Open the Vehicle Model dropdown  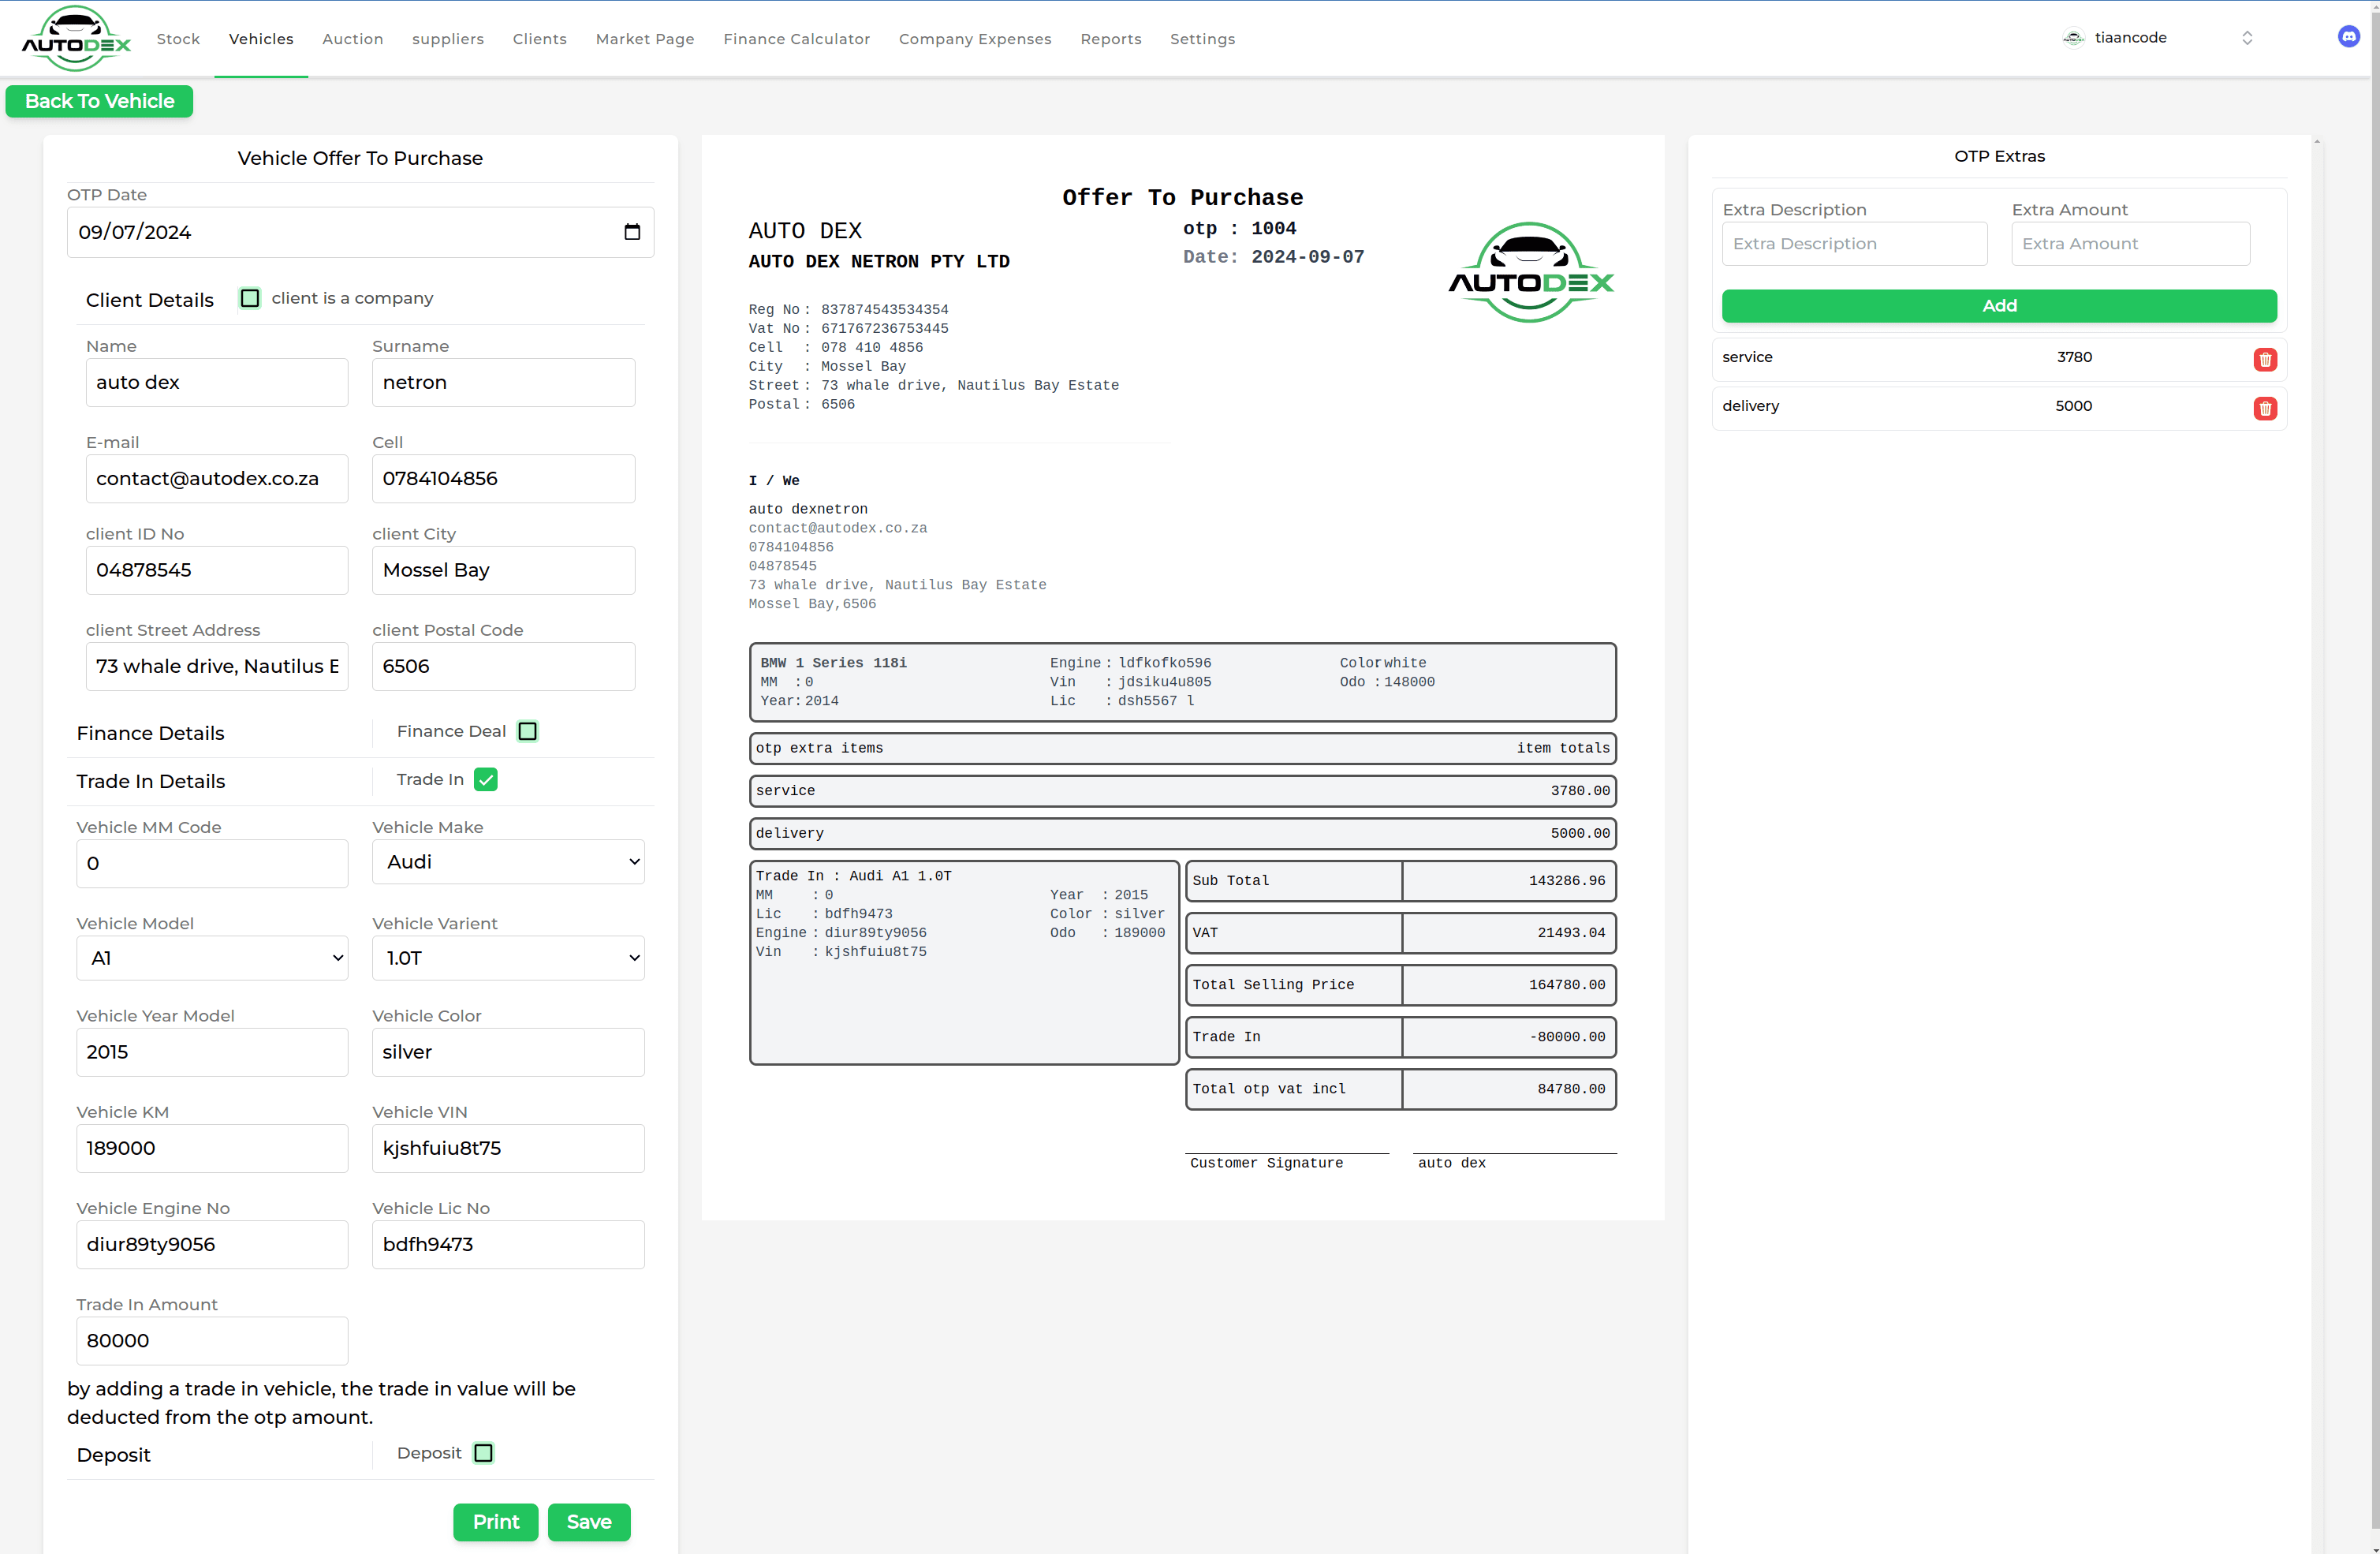tap(212, 958)
